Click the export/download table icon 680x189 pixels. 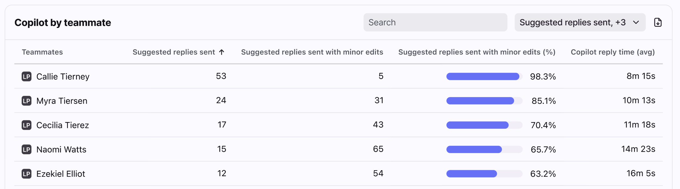[x=658, y=22]
